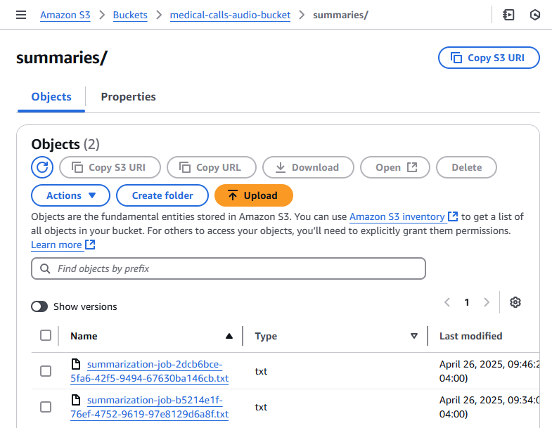Select all objects with header checkbox
The image size is (552, 428).
(46, 335)
